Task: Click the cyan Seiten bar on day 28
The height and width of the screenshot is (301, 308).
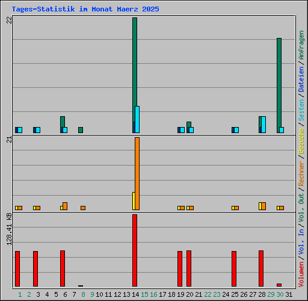Action: point(263,125)
